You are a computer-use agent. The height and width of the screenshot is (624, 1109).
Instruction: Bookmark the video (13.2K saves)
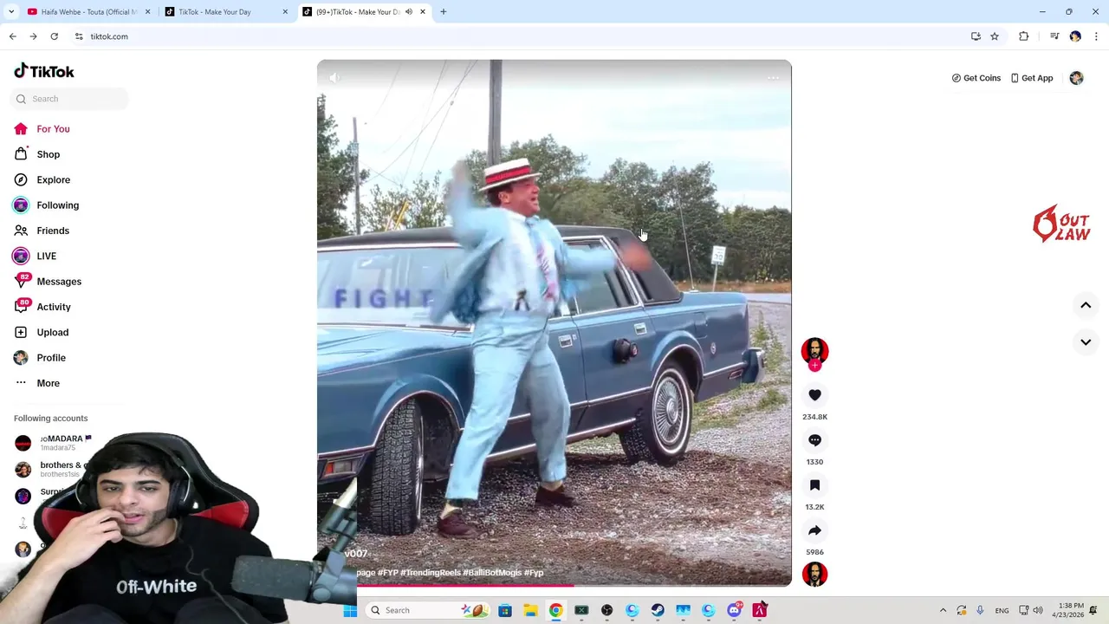[x=814, y=485]
